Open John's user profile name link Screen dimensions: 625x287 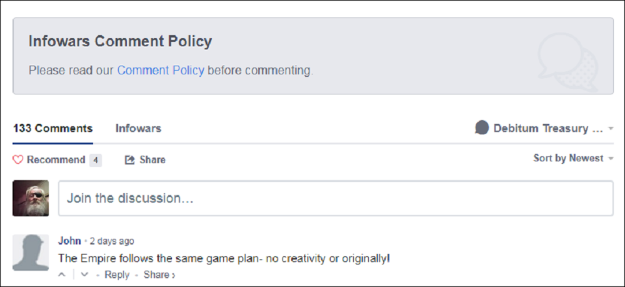coord(69,241)
